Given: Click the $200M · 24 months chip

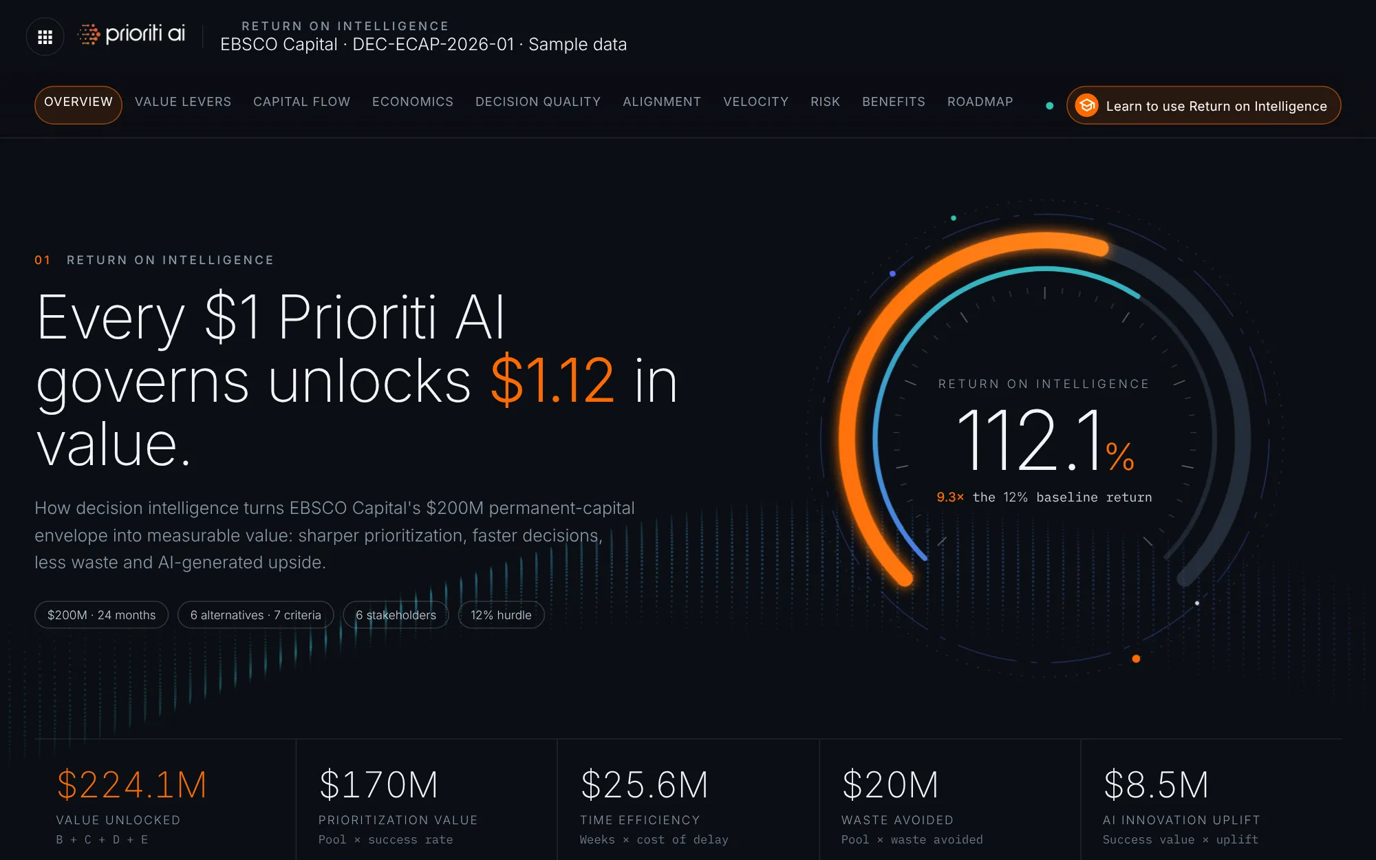Looking at the screenshot, I should (102, 615).
